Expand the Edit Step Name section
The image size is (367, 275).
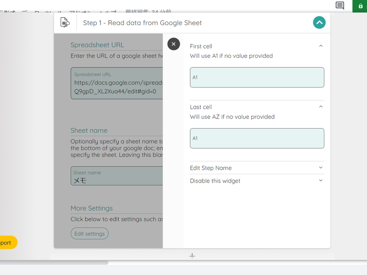[x=321, y=168]
